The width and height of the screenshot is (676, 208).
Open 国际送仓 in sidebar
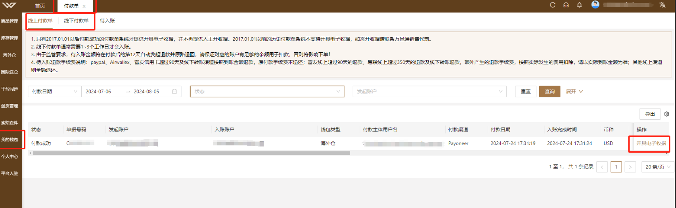(x=10, y=72)
